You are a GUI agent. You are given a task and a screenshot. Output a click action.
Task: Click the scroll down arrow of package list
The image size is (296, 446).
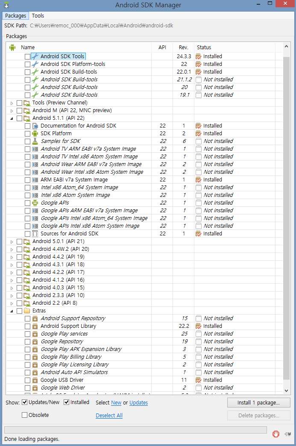click(x=286, y=390)
